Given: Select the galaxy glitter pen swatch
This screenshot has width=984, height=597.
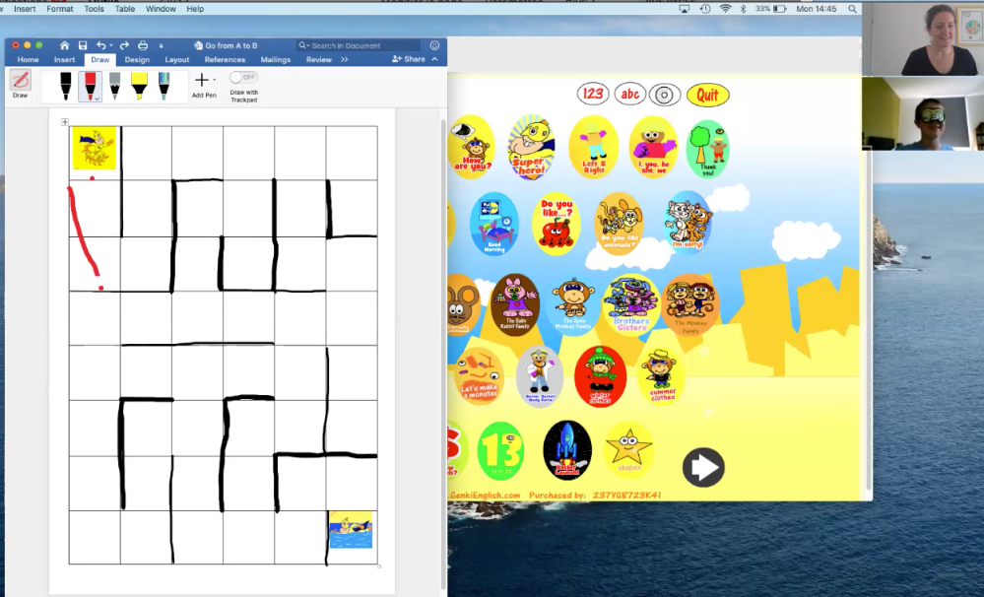Looking at the screenshot, I should coord(164,85).
